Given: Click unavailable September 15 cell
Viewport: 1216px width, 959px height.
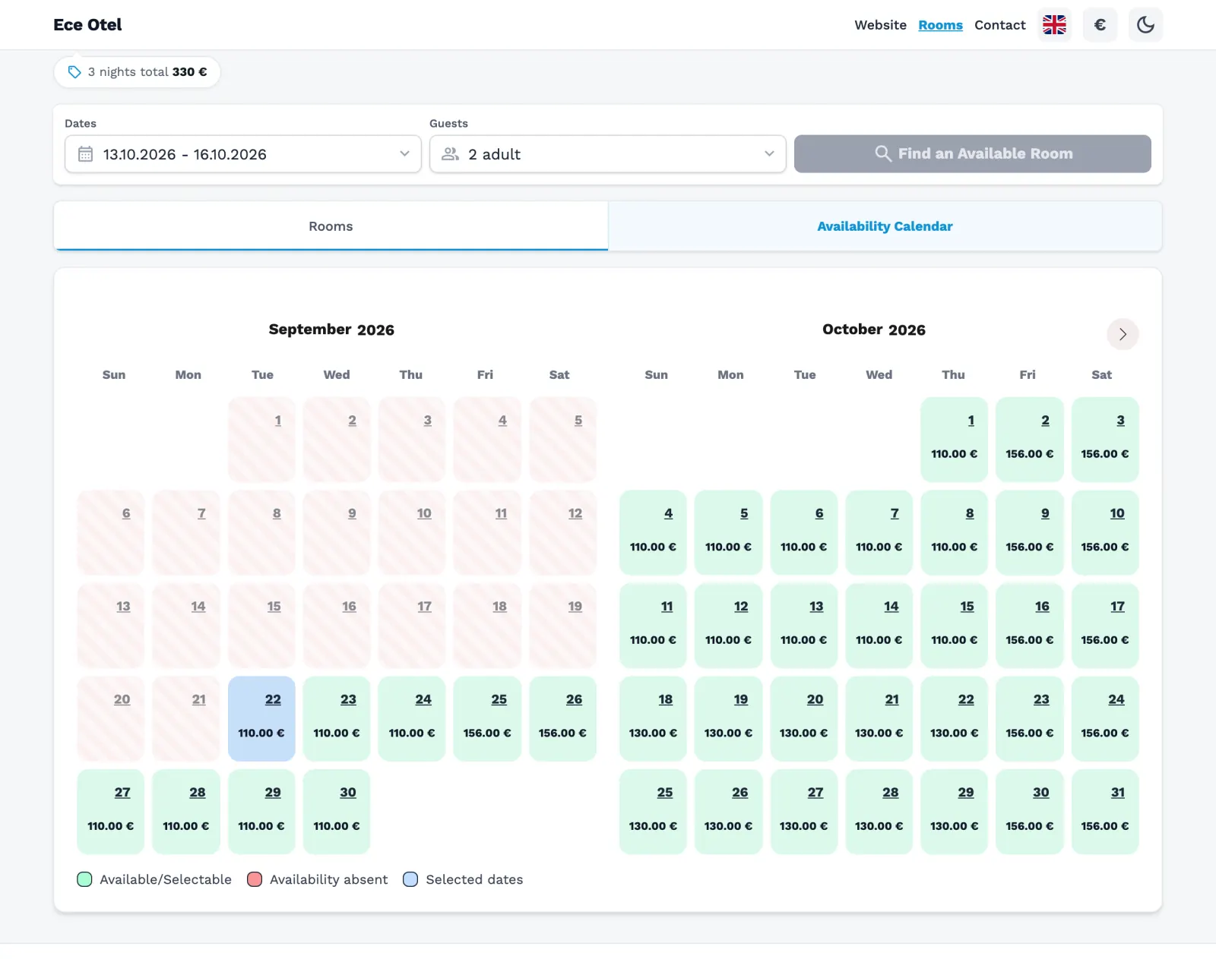Looking at the screenshot, I should click(261, 626).
